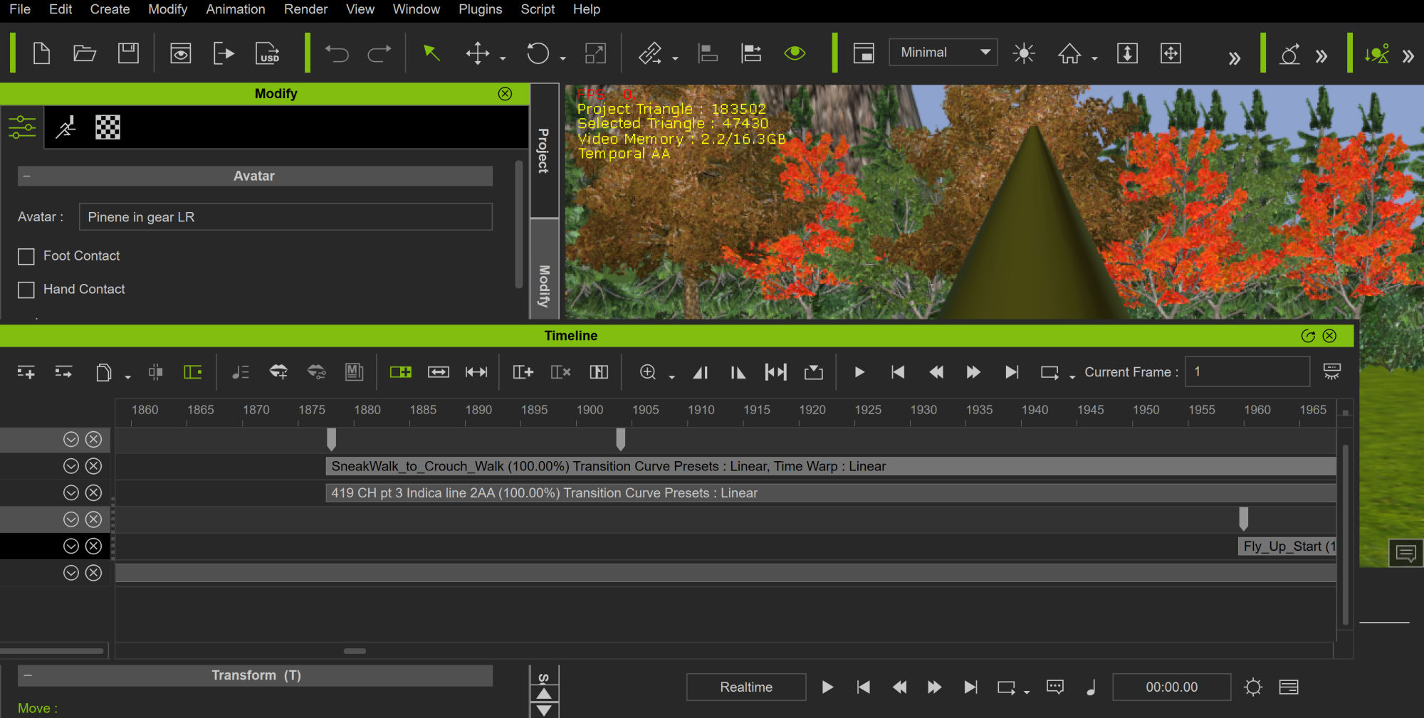Open the Animation menu
The height and width of the screenshot is (718, 1424).
236,9
